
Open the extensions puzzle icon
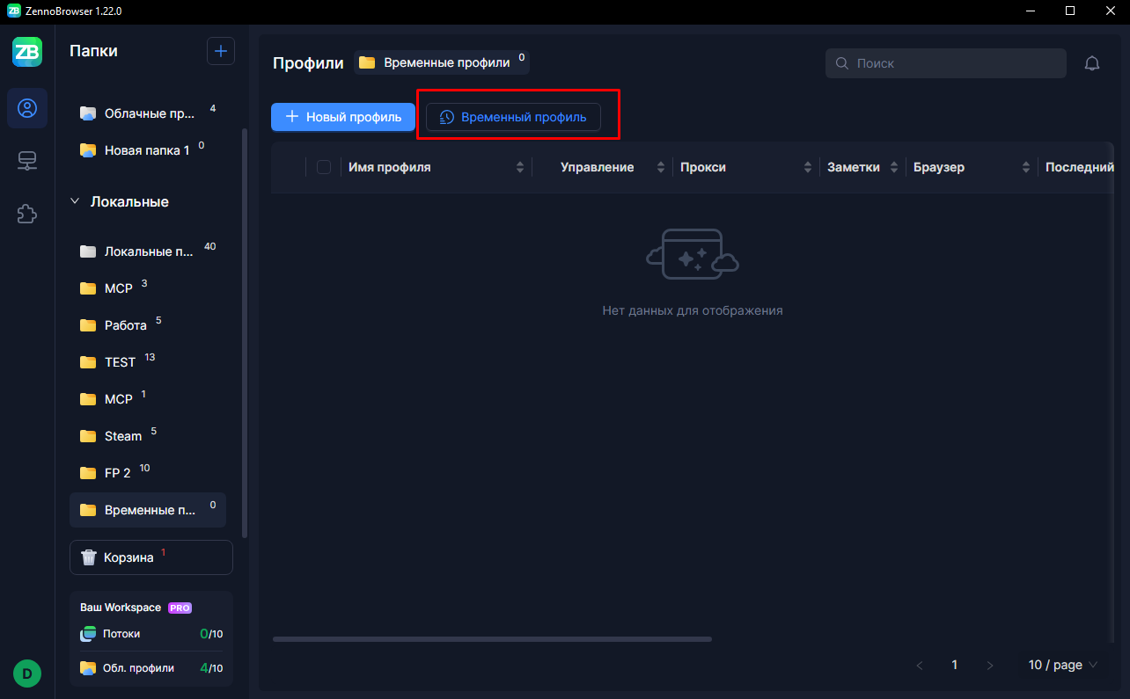click(27, 214)
